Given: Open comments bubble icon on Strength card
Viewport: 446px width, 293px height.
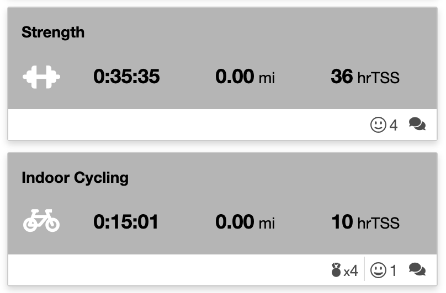Looking at the screenshot, I should (417, 124).
